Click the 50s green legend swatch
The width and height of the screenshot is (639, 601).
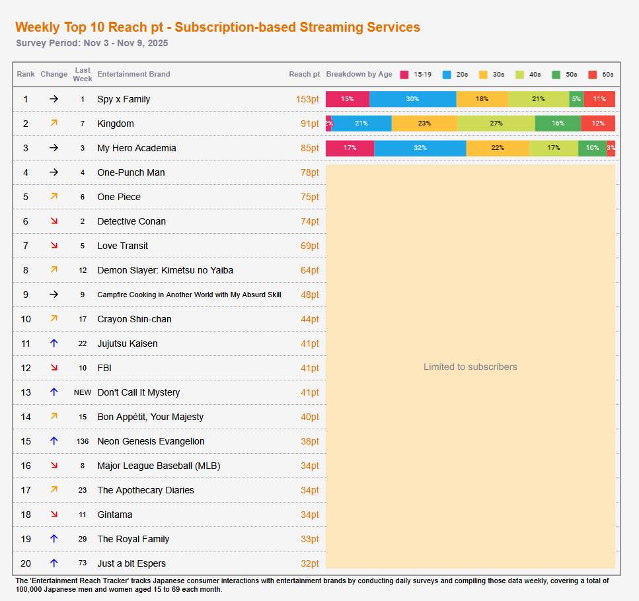tap(556, 75)
